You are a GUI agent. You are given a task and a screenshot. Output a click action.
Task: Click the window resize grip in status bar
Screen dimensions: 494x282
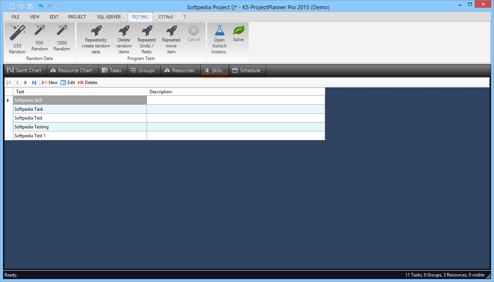click(488, 276)
